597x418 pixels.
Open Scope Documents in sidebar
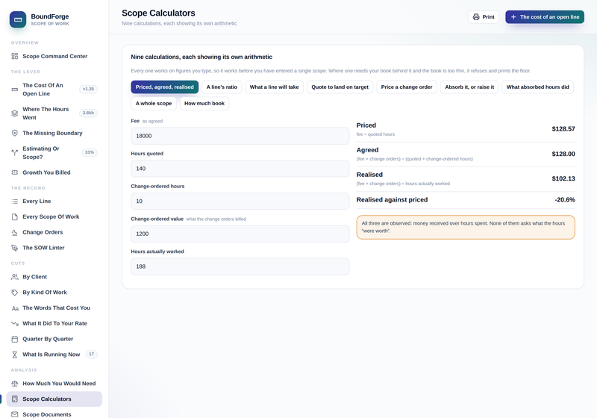pyautogui.click(x=54, y=414)
